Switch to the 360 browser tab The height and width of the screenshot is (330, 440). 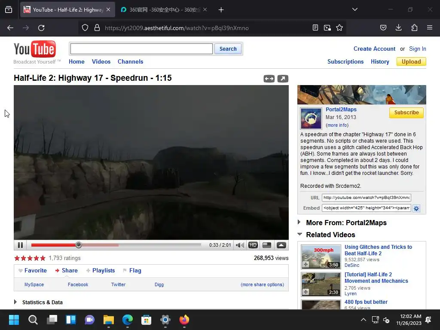(164, 10)
